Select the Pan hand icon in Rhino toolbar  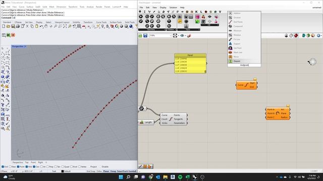tap(46, 26)
